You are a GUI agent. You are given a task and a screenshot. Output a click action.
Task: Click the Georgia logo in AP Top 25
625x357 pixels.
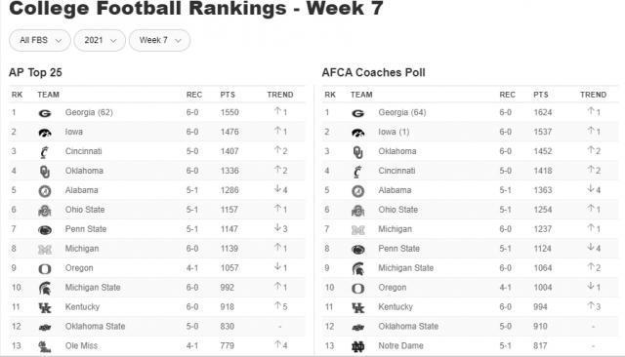coord(45,113)
